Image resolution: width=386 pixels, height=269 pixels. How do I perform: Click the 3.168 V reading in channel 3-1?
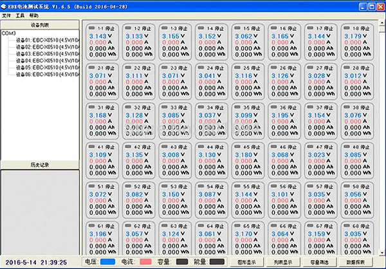tap(98, 115)
